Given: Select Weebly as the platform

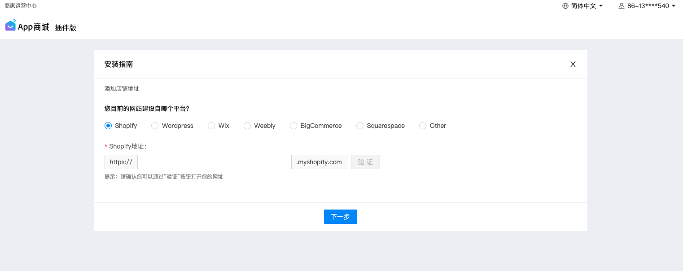Looking at the screenshot, I should tap(247, 126).
